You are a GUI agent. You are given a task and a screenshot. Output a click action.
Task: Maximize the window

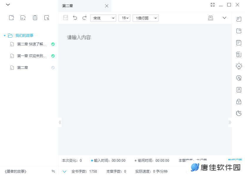click(x=229, y=5)
